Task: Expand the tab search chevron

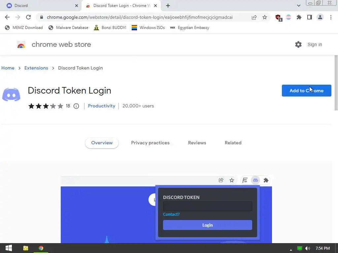Action: 298,6
